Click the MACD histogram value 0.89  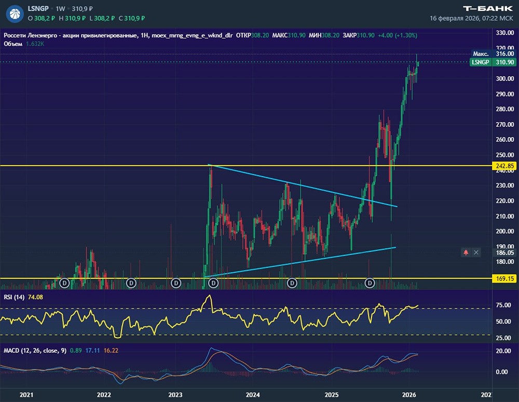point(76,351)
